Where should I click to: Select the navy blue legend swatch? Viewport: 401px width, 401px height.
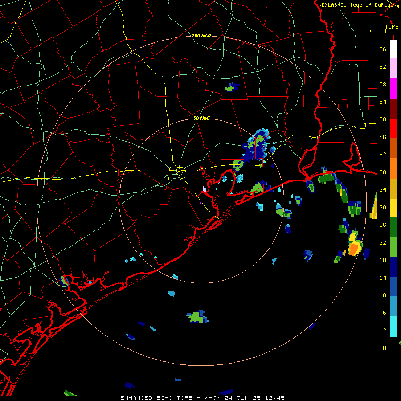[x=393, y=267]
